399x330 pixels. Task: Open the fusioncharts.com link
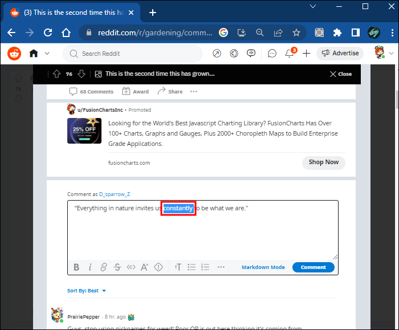click(x=129, y=163)
